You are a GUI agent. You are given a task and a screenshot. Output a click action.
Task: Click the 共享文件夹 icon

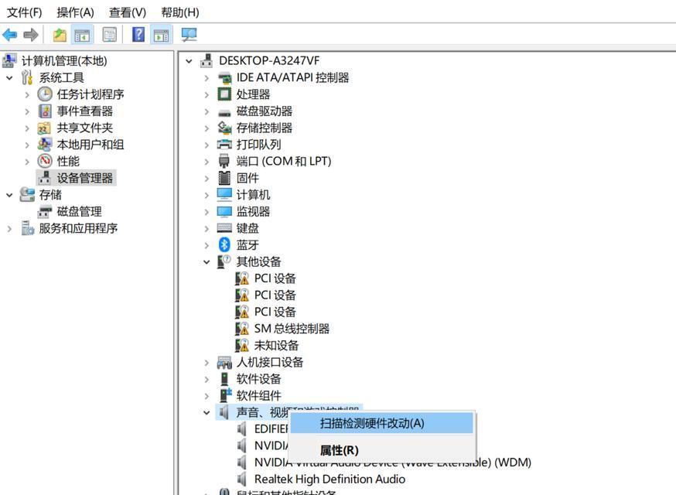(x=44, y=128)
